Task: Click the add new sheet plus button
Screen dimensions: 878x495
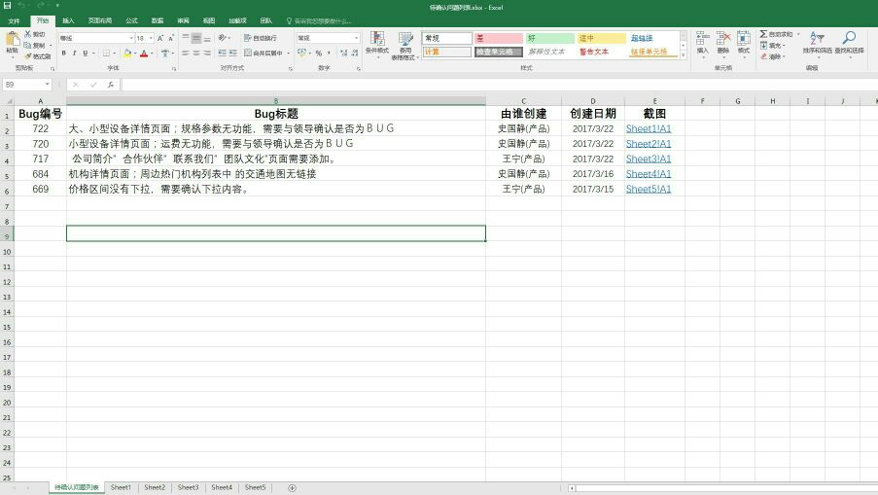Action: 292,487
